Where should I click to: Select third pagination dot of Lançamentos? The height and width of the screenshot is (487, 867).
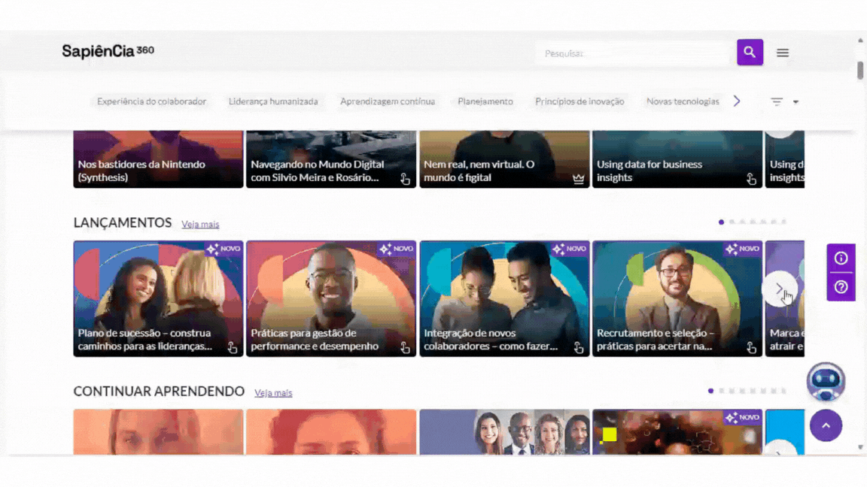pos(742,222)
